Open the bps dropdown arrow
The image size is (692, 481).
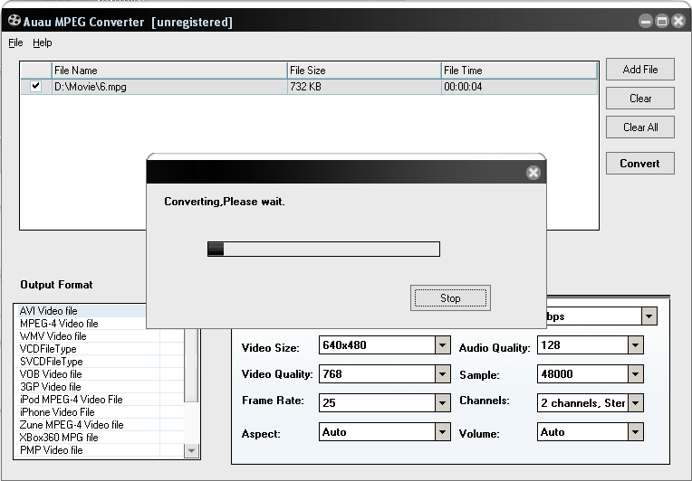(649, 316)
